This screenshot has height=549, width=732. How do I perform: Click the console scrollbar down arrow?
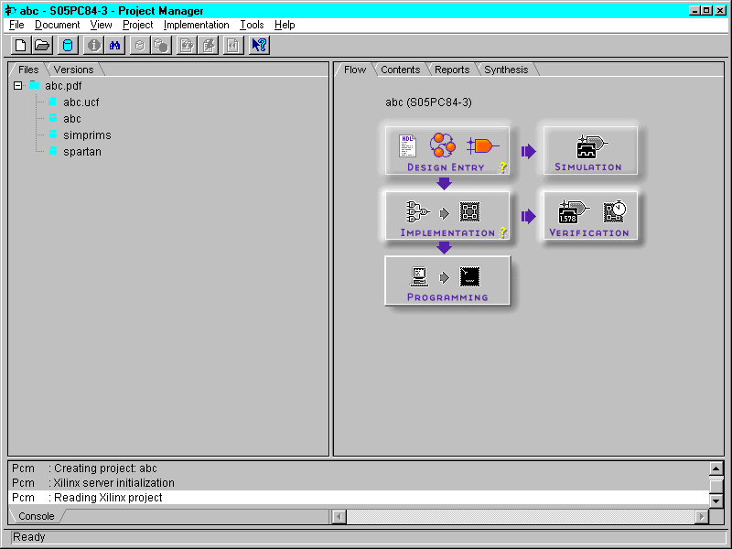click(x=716, y=501)
